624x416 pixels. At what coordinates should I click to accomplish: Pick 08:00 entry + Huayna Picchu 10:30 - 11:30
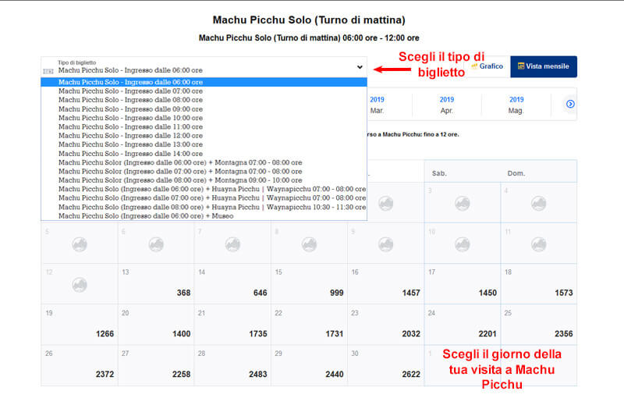(204, 207)
